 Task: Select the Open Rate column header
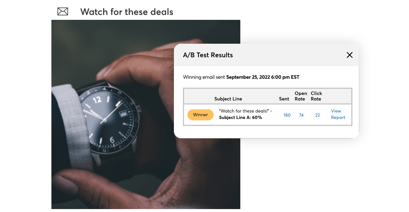click(301, 96)
